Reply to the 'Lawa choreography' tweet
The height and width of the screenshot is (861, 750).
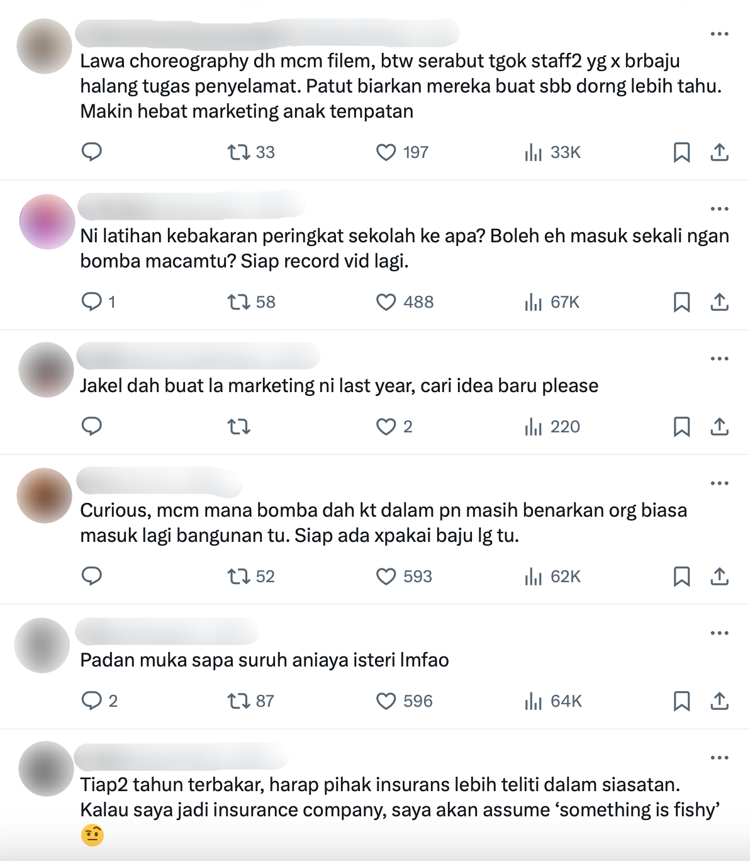[92, 152]
